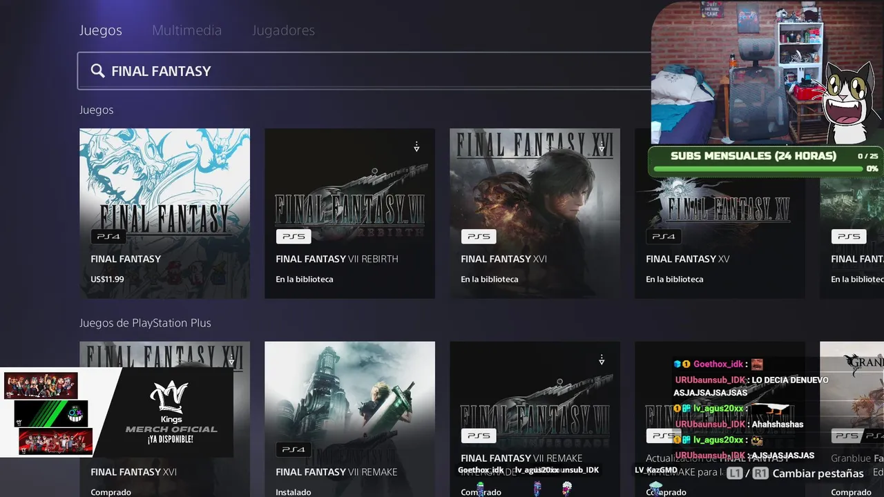Click the PS4 badge on FINAL FANTASY XV
This screenshot has height=497, width=884.
coord(664,236)
